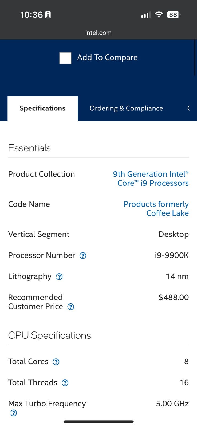The height and width of the screenshot is (427, 197).
Task: Follow the Products formerly Coffee Lake link
Action: (156, 209)
